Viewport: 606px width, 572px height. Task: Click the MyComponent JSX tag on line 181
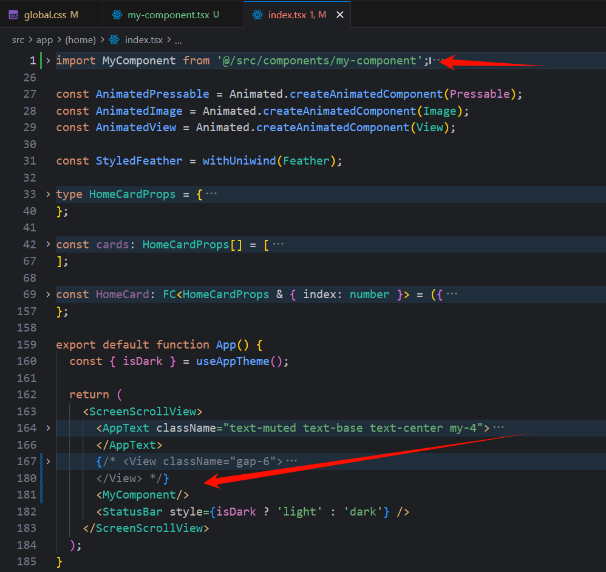tap(143, 495)
